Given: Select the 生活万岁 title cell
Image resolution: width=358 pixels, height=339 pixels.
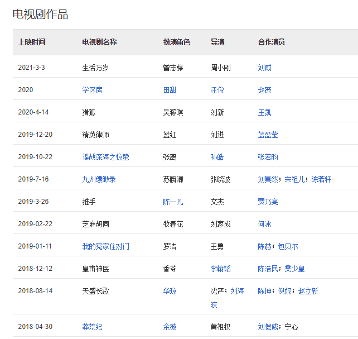Looking at the screenshot, I should click(x=95, y=68).
